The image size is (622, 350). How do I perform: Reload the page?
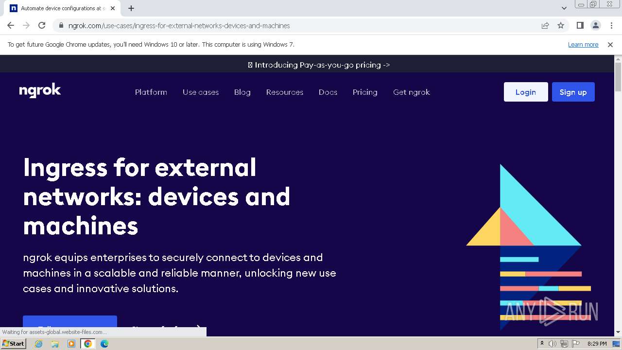(42, 25)
